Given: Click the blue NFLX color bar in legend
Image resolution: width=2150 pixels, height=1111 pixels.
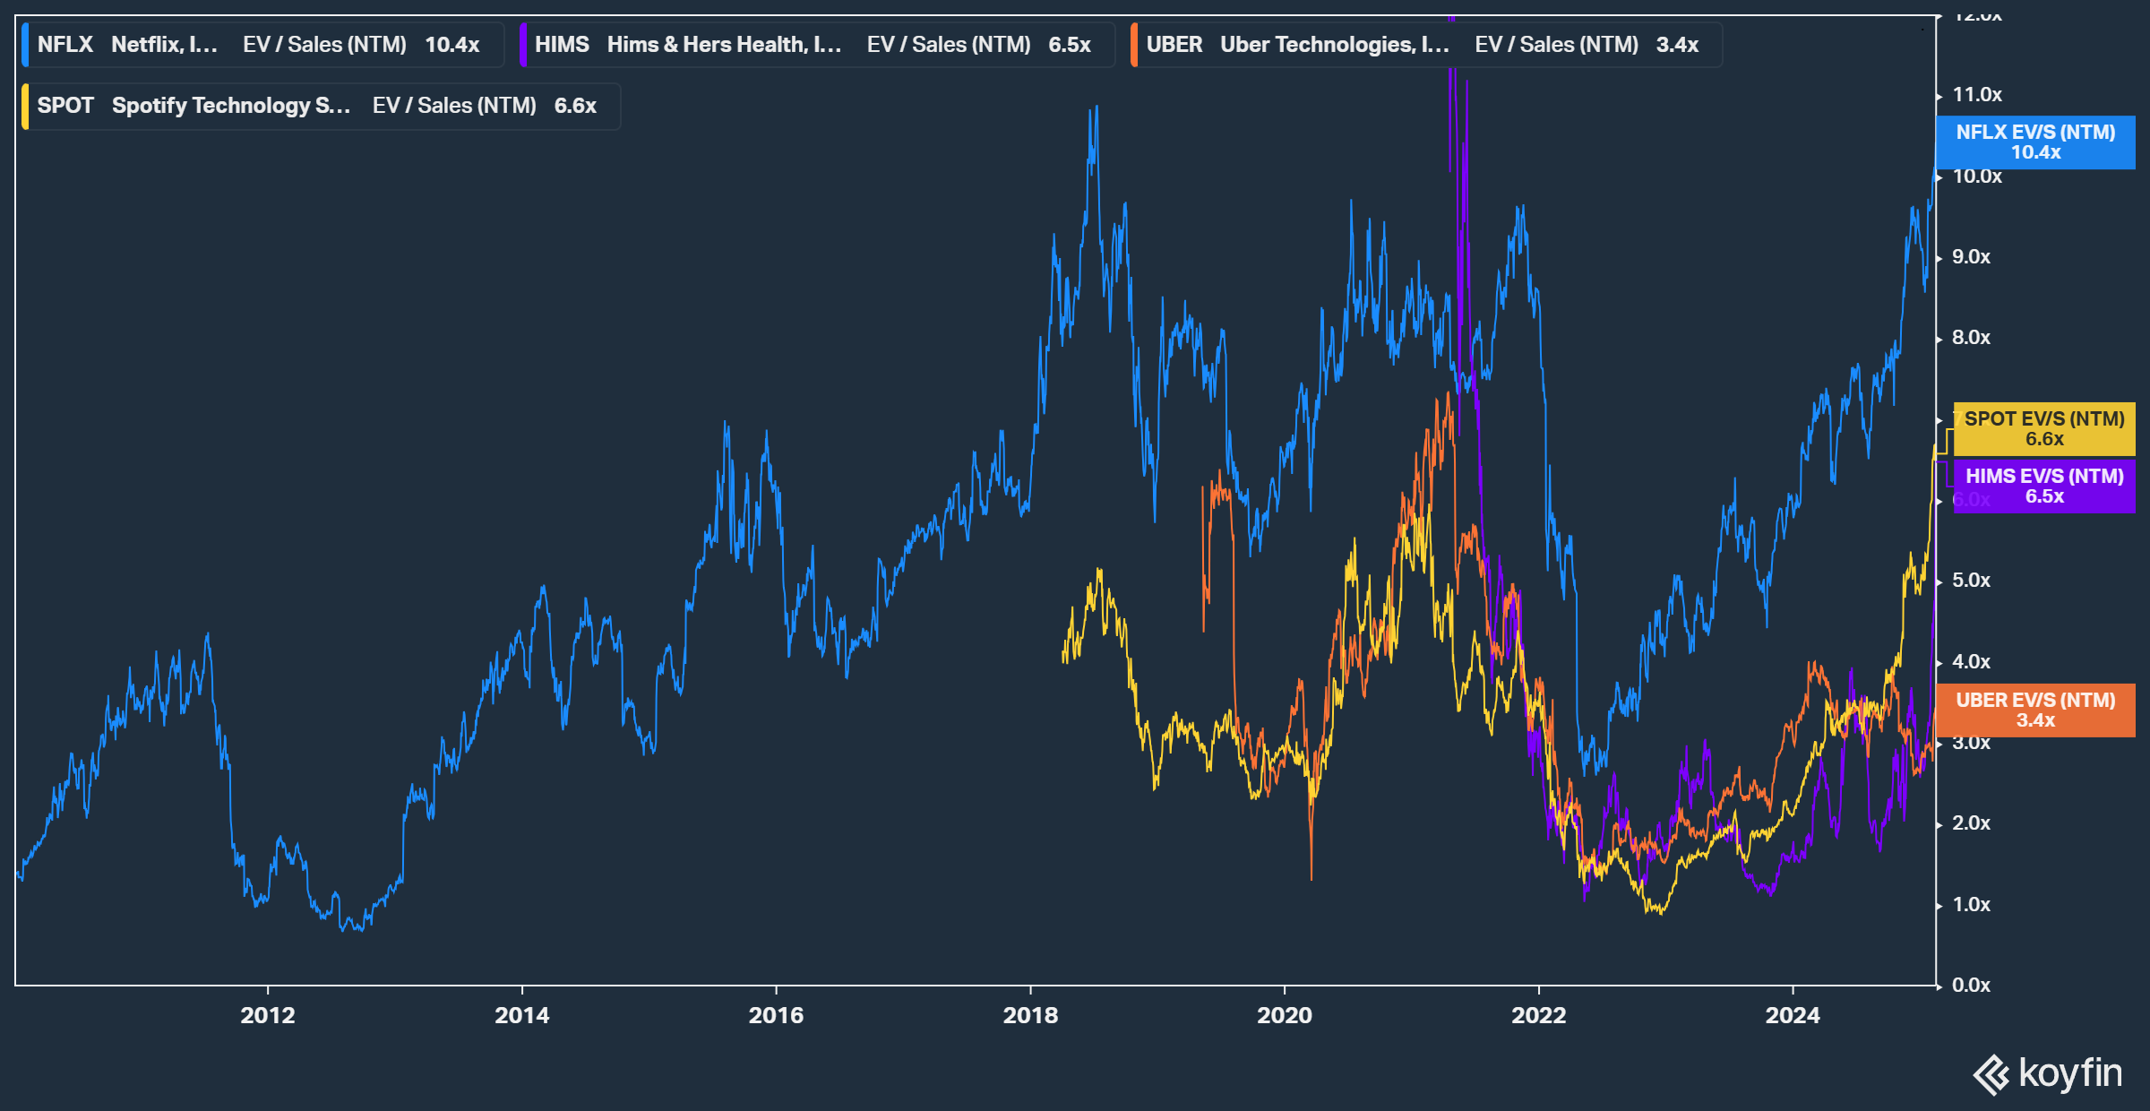Looking at the screenshot, I should 25,45.
